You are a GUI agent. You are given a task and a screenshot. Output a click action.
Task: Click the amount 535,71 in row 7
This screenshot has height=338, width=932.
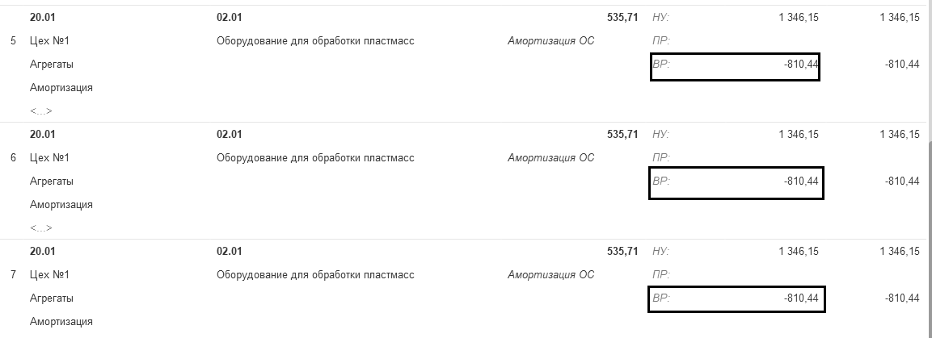coord(622,252)
